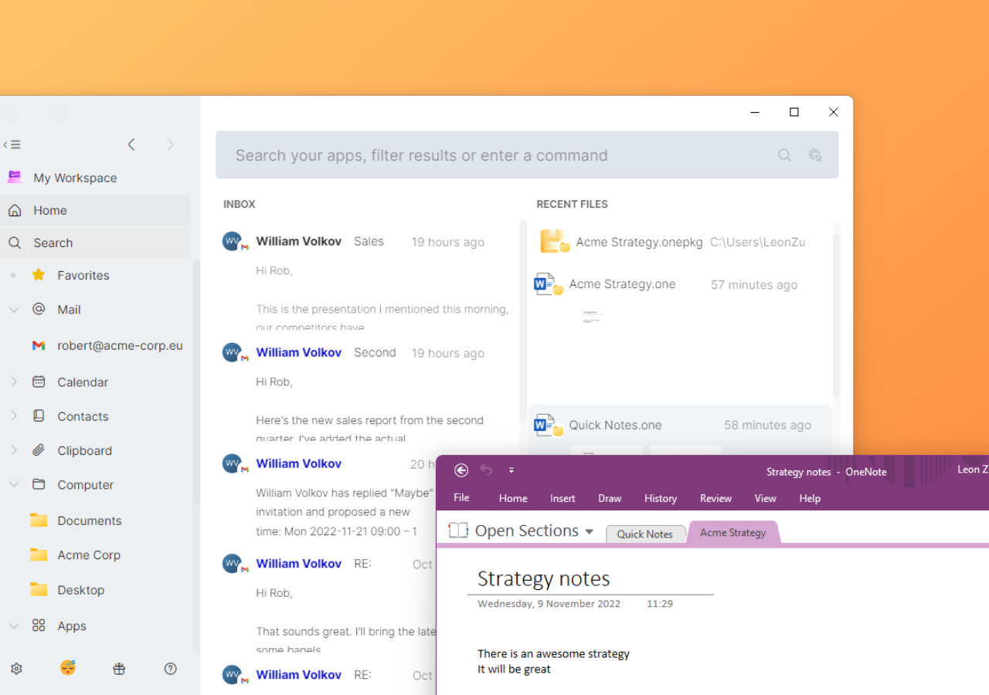Open the Documents folder
The image size is (989, 695).
[76, 520]
